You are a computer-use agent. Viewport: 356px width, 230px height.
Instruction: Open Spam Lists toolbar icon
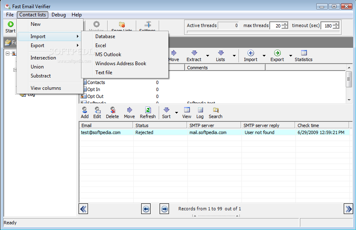122,24
